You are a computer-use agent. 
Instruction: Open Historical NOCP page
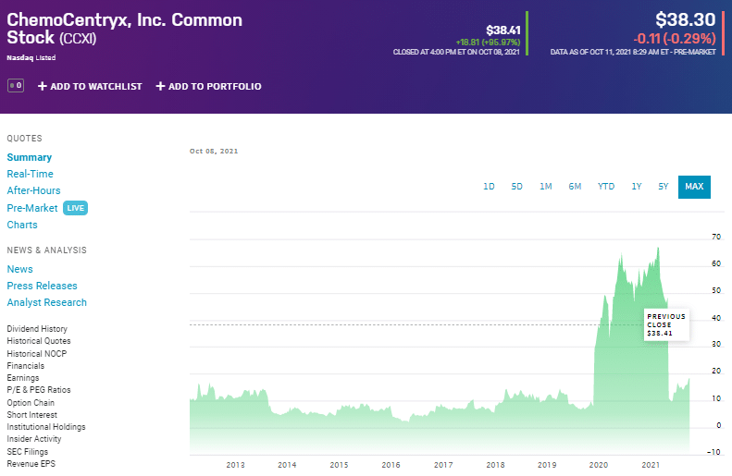pyautogui.click(x=37, y=353)
